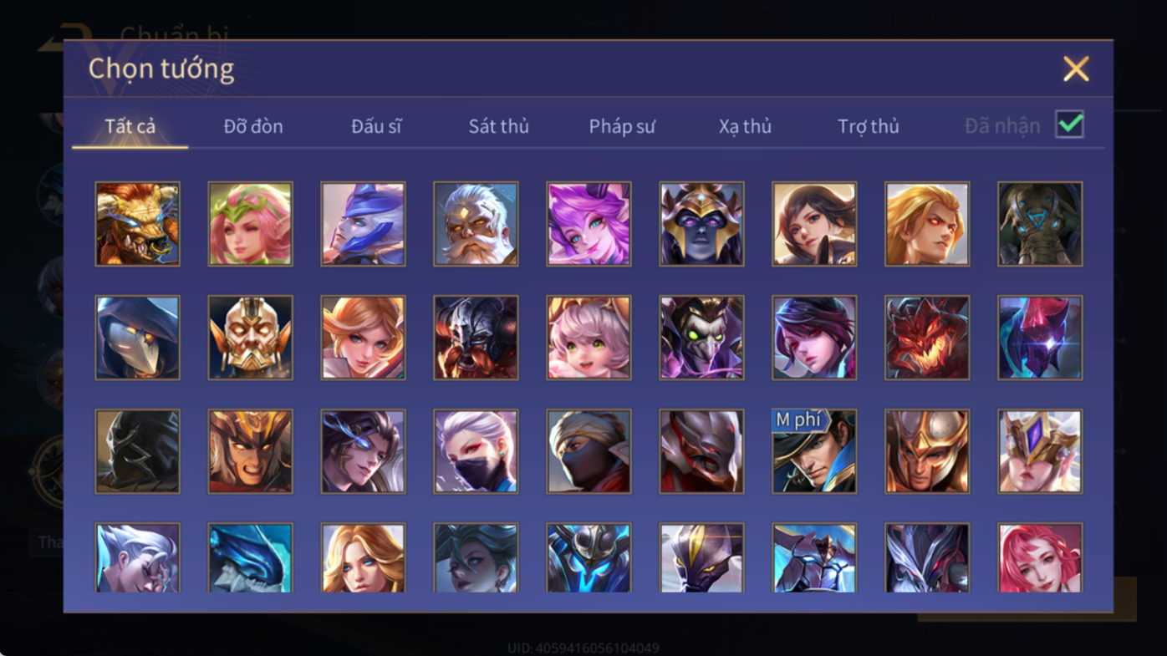Viewport: 1167px width, 656px height.
Task: Toggle the Đã nhận checkbox
Action: click(1069, 125)
